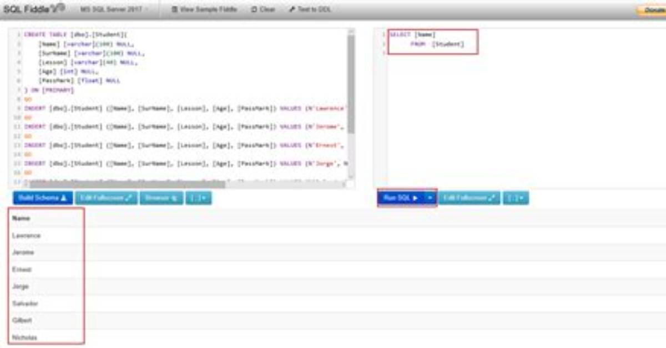Click the FROM [Student] line in query
The width and height of the screenshot is (666, 348).
(x=437, y=44)
